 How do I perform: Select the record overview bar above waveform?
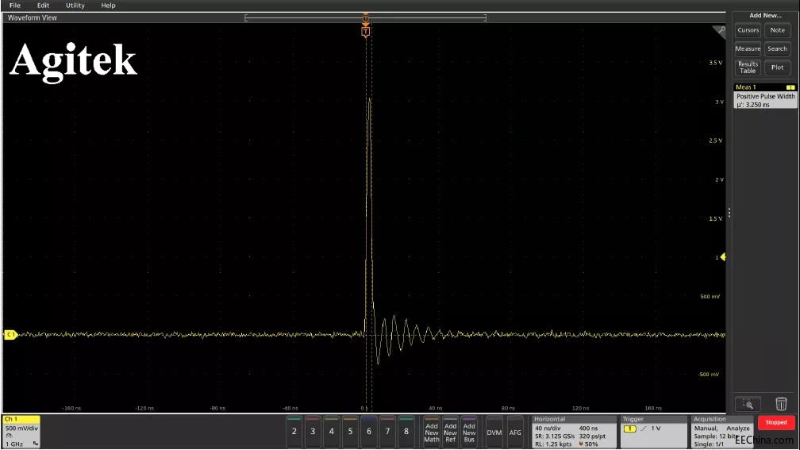[x=365, y=17]
